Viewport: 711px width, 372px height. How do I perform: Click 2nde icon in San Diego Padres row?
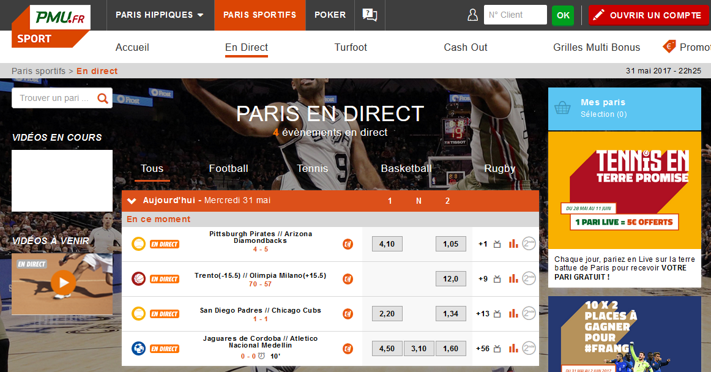(x=529, y=313)
